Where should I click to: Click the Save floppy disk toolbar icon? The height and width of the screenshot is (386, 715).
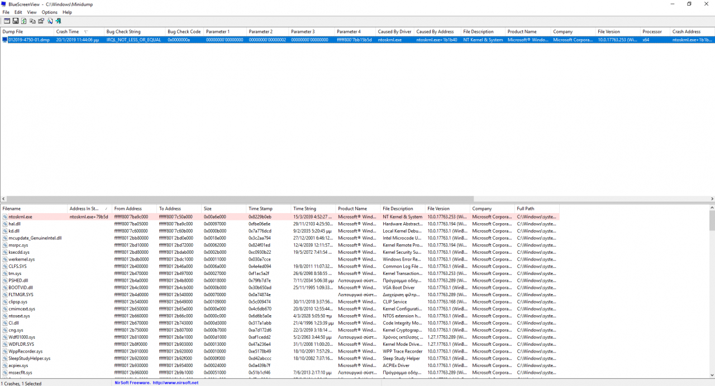pos(15,21)
